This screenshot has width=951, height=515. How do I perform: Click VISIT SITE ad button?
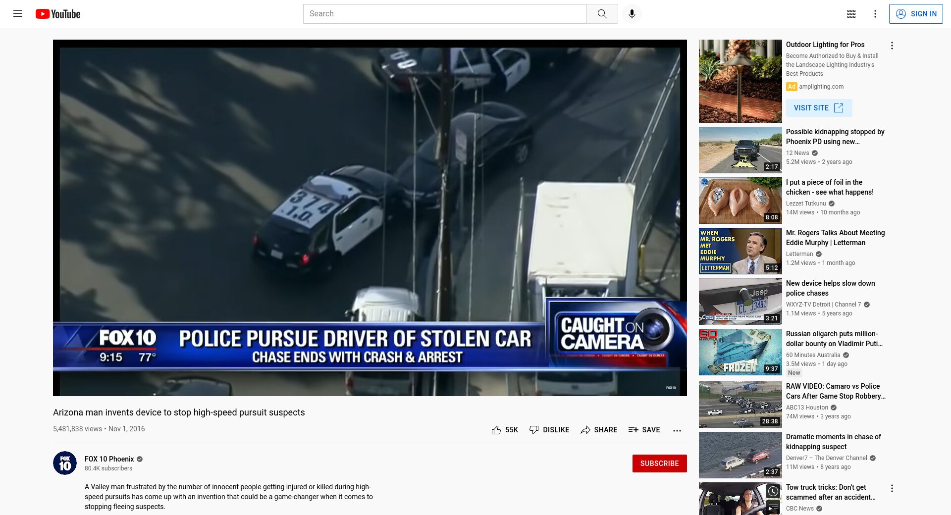(x=819, y=108)
